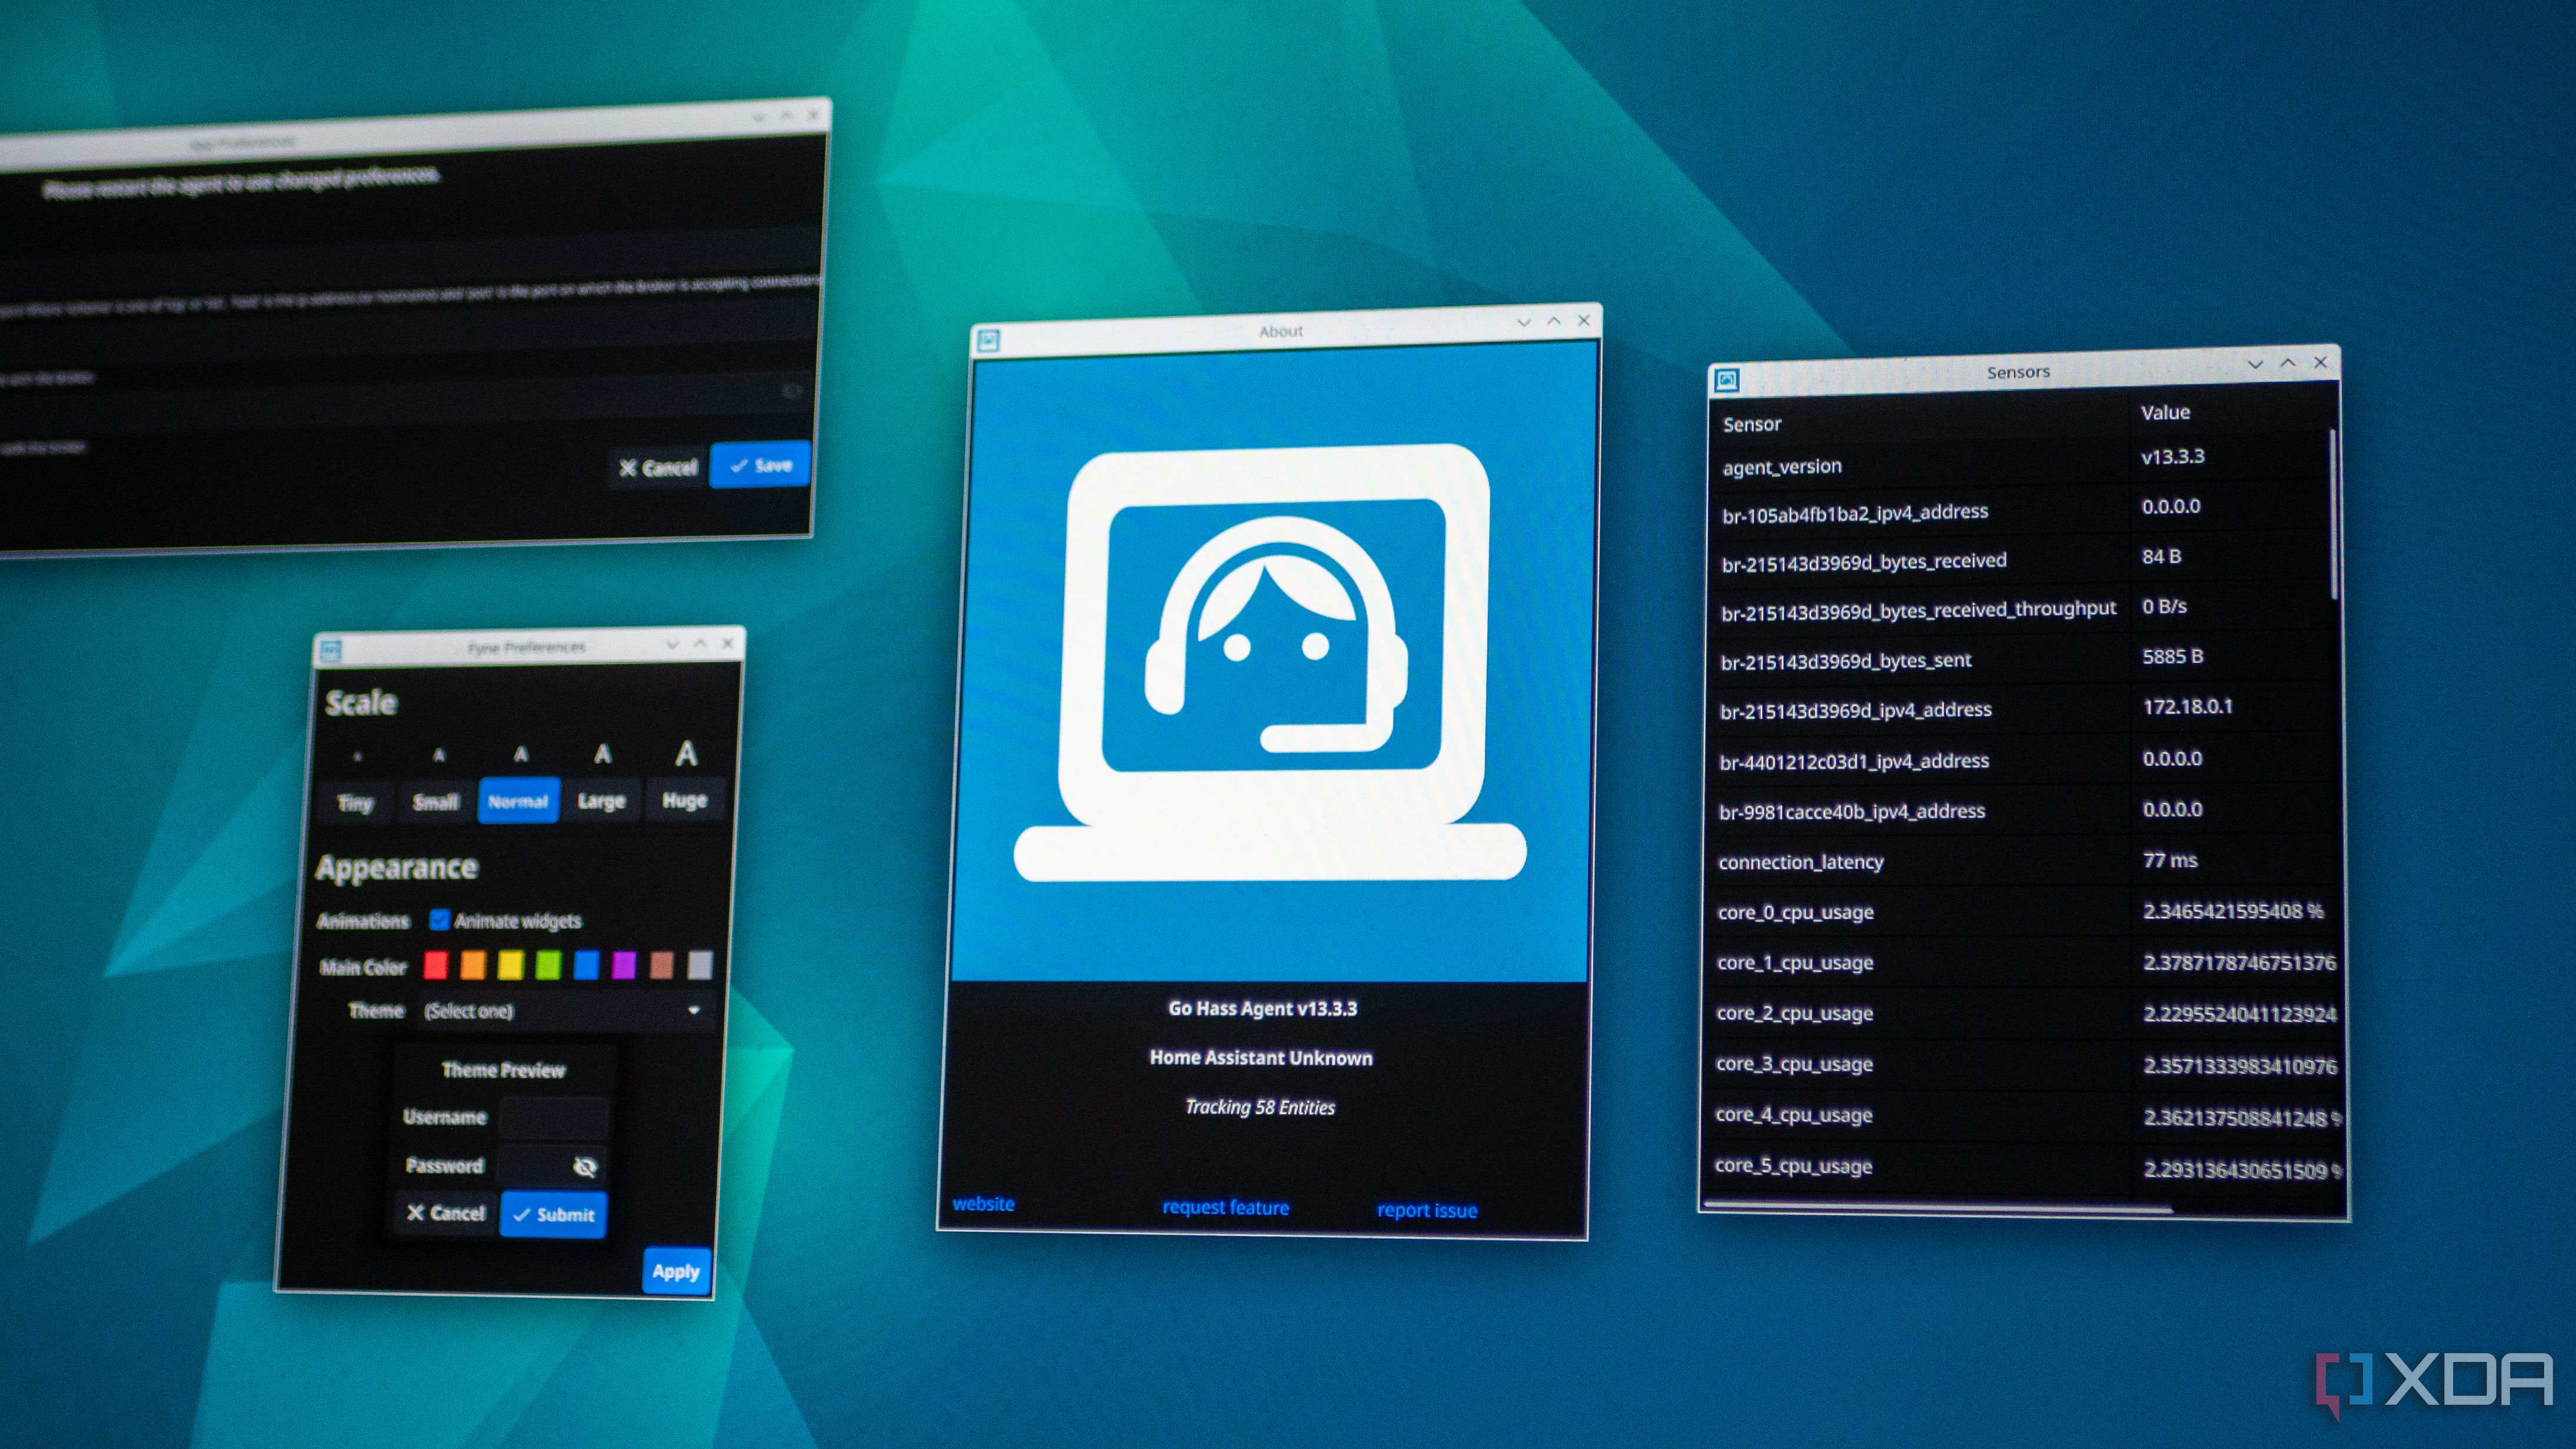The image size is (2576, 1449).
Task: Click the Sensors window title bar app icon
Action: click(1727, 380)
